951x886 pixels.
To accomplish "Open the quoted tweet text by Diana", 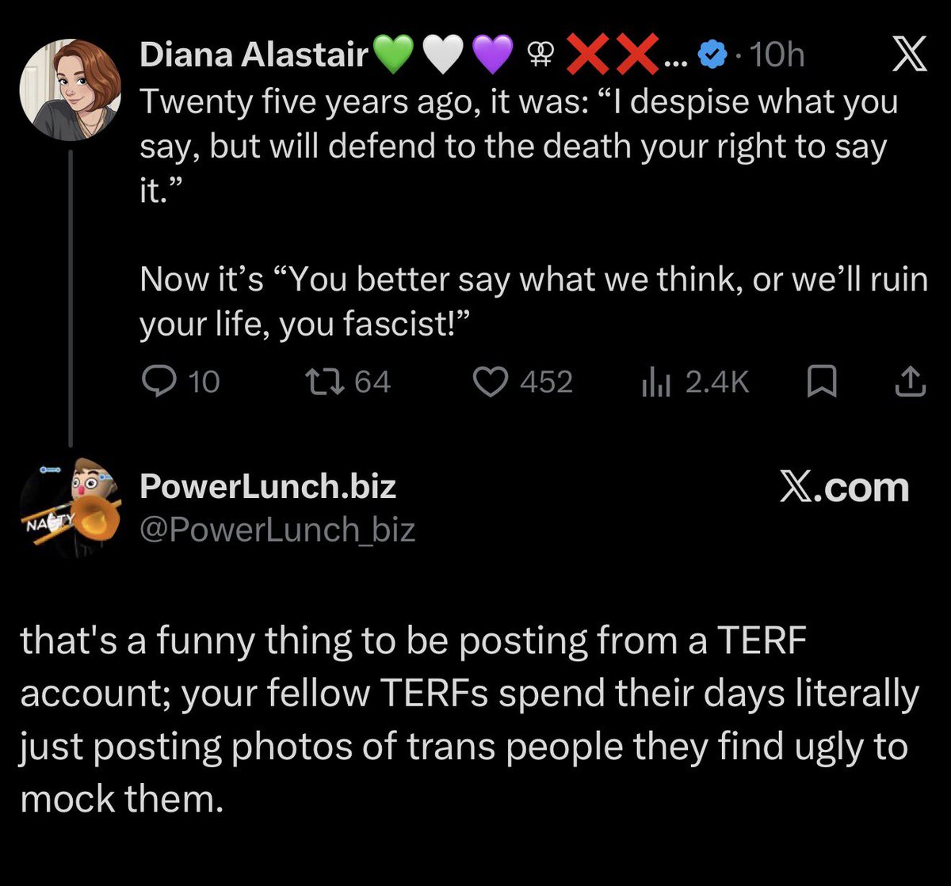I will [x=533, y=214].
